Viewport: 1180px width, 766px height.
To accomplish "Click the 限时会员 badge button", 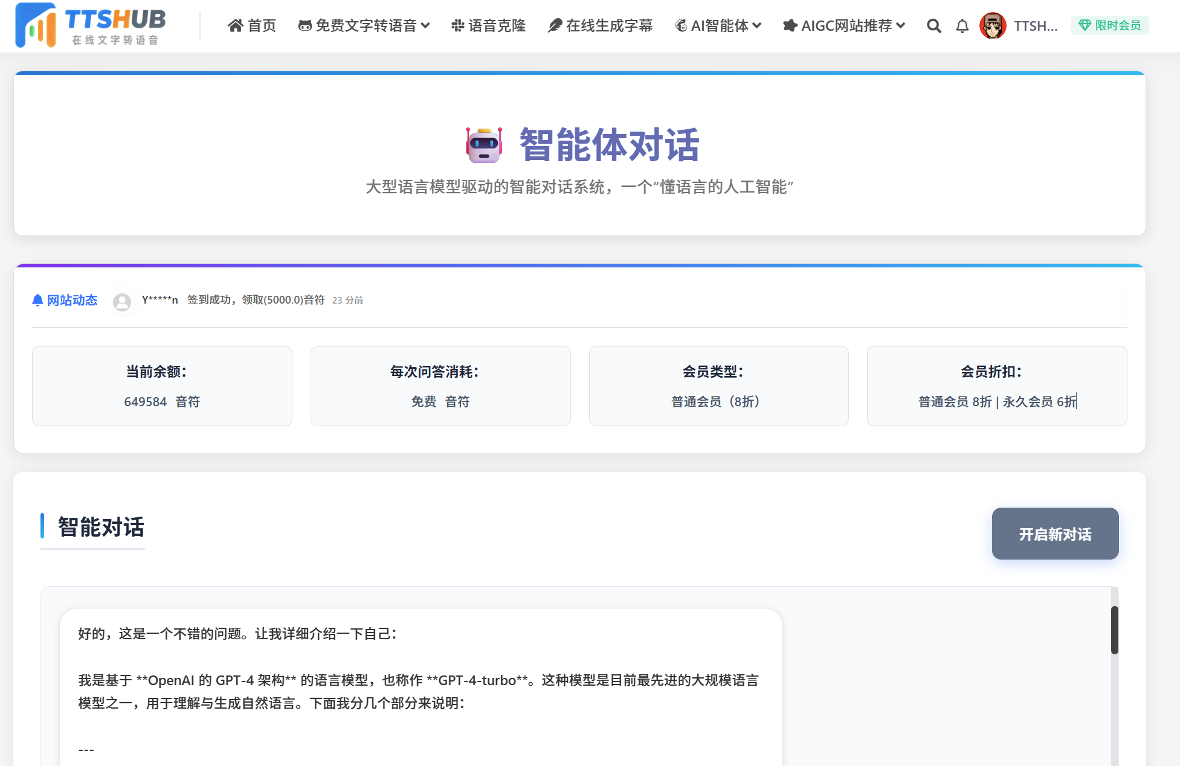I will [1110, 25].
